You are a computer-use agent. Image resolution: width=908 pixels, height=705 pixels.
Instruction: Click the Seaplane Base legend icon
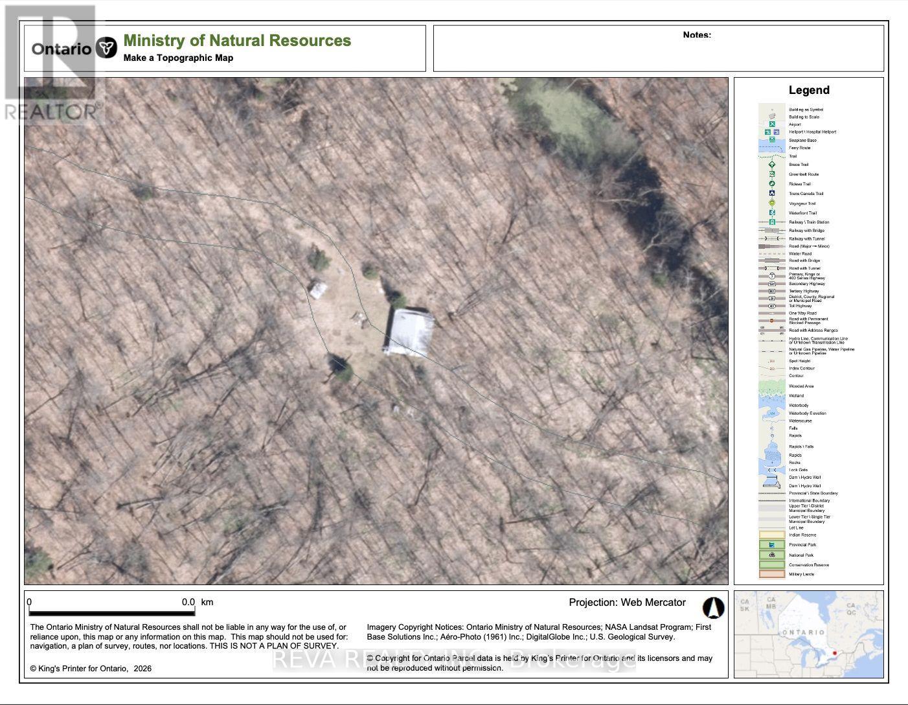(x=772, y=140)
